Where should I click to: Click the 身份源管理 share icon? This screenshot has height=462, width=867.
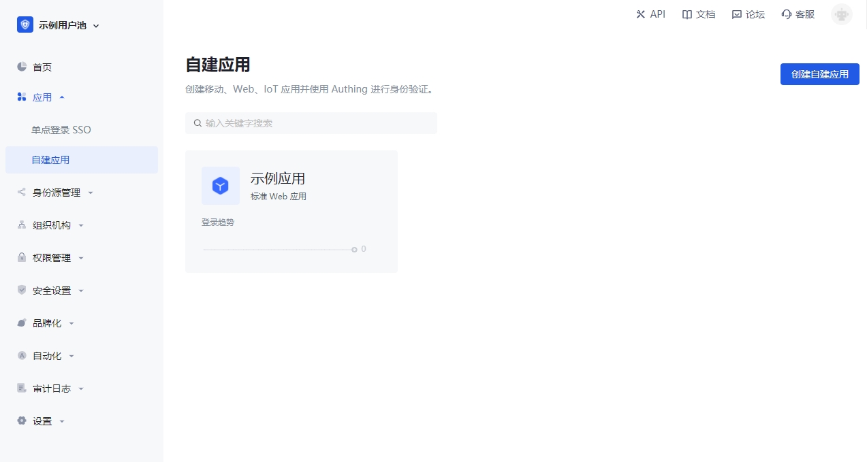click(x=22, y=193)
